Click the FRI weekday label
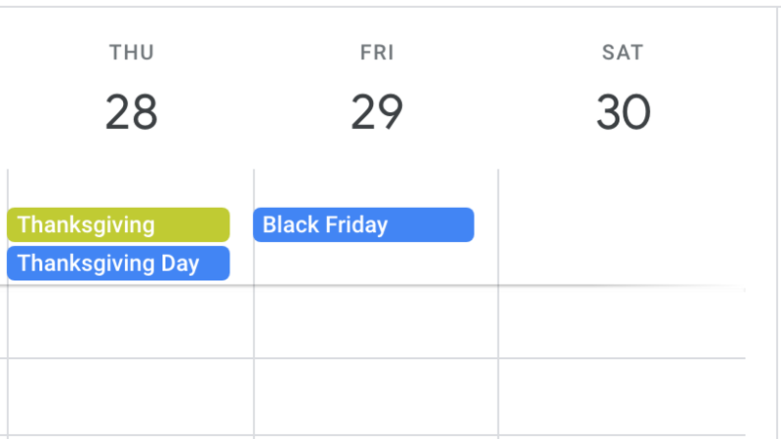 coord(377,53)
